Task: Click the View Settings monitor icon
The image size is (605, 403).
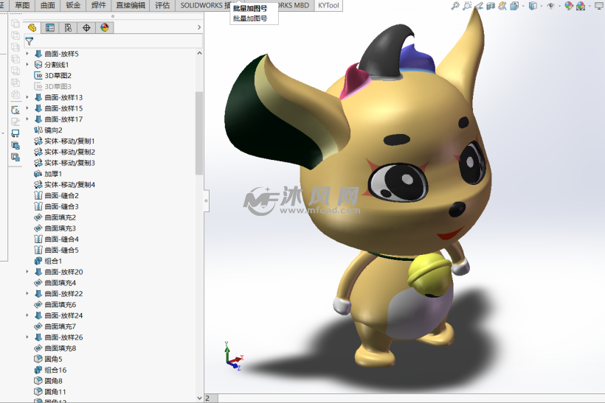Action: pyautogui.click(x=599, y=5)
